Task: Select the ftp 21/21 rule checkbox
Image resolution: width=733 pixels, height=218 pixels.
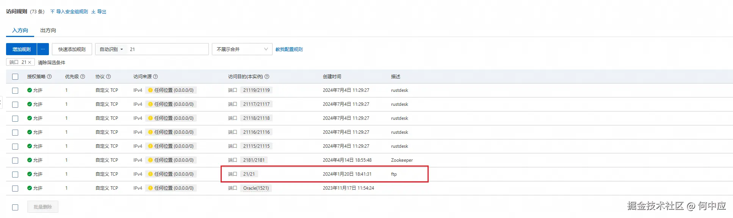Action: tap(15, 175)
